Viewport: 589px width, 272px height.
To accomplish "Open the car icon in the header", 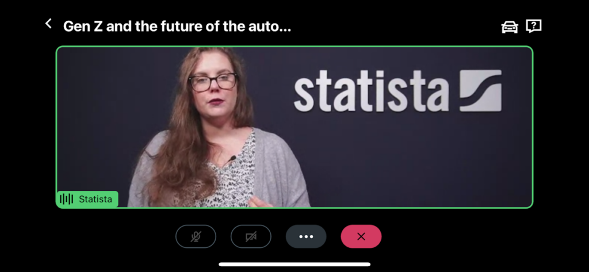I will pyautogui.click(x=510, y=26).
